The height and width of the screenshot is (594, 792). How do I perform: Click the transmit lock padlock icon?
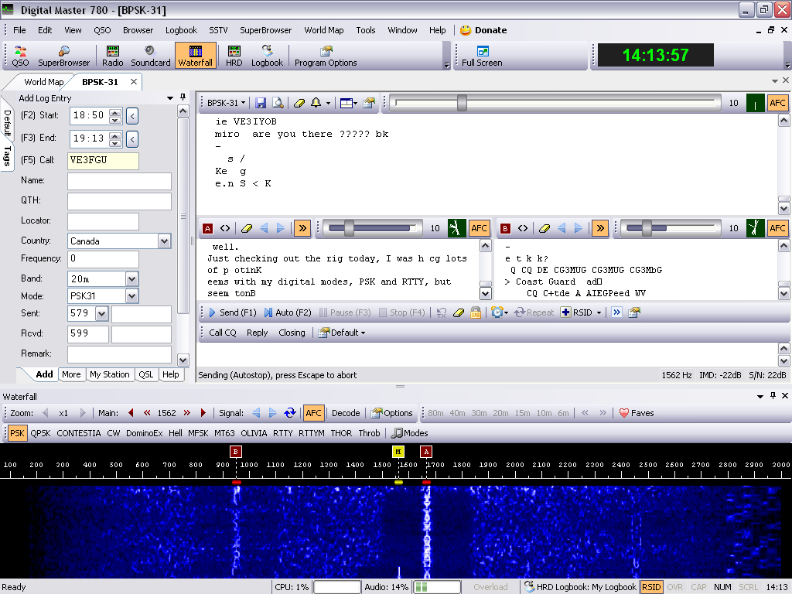(x=476, y=312)
